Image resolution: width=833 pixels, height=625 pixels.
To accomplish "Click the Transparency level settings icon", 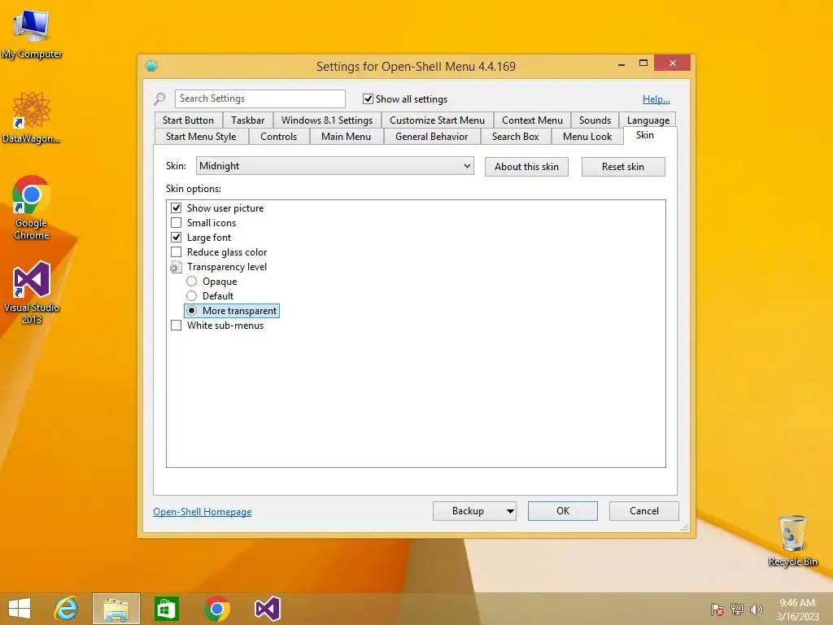I will tap(176, 267).
